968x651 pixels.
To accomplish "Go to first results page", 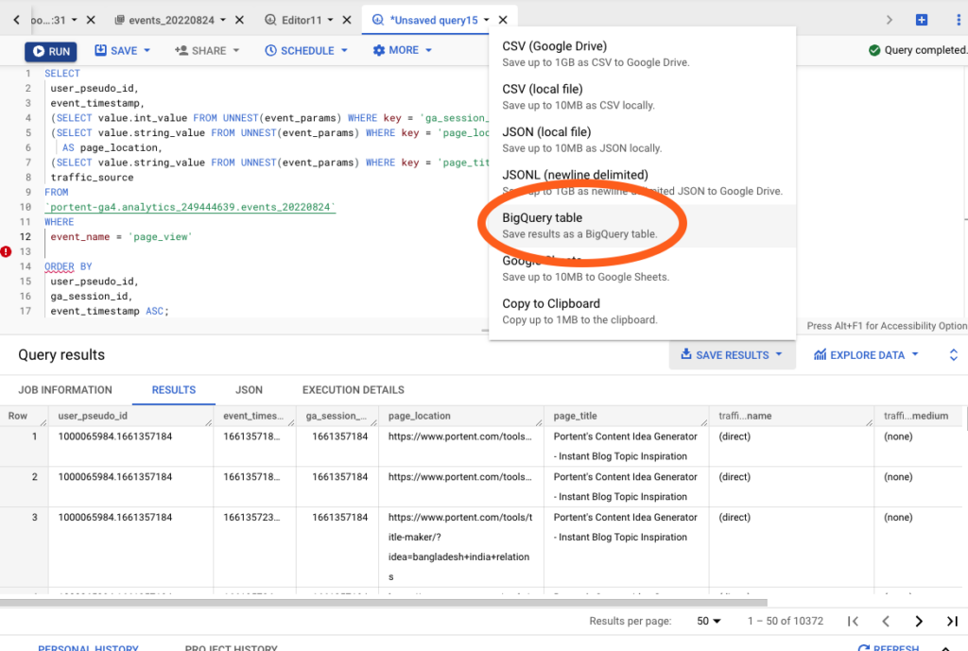I will click(x=853, y=621).
